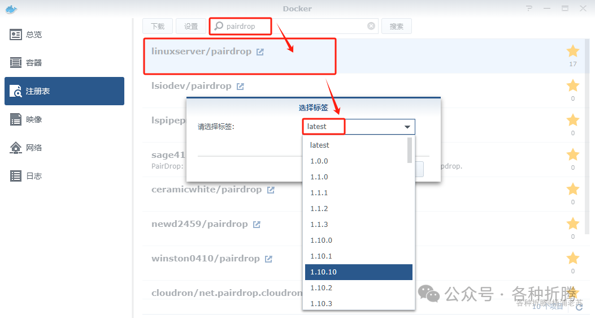Click the star of lsiodev/pairdrop

[x=572, y=85]
